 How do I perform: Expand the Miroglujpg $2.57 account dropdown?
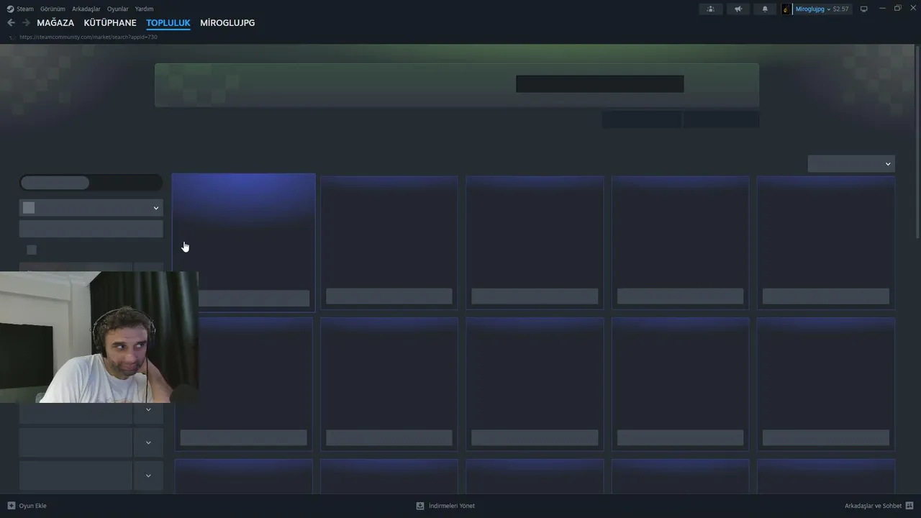[x=822, y=9]
